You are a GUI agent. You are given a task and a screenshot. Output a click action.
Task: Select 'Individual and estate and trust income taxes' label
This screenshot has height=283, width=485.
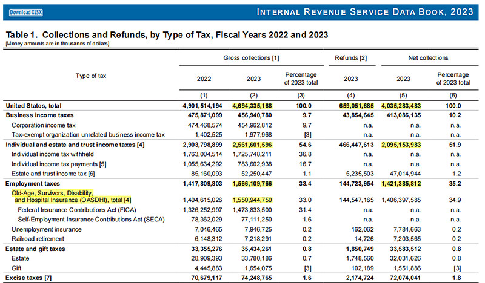pyautogui.click(x=75, y=145)
